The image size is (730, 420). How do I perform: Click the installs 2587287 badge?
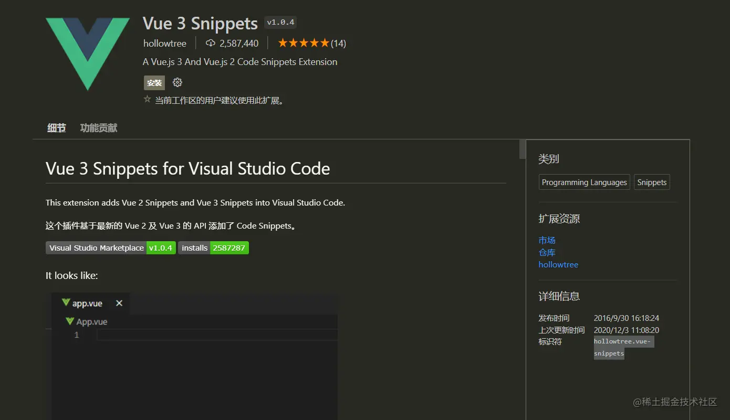pos(213,247)
